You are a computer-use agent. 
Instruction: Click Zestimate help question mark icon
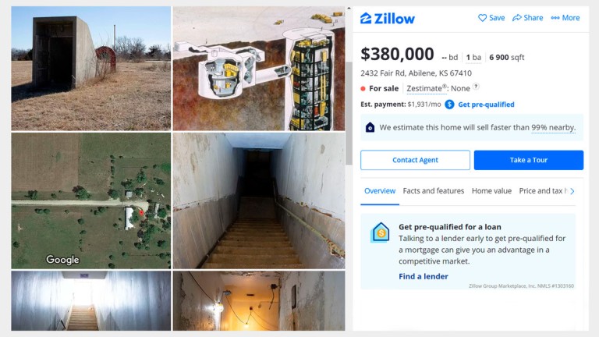tap(476, 87)
